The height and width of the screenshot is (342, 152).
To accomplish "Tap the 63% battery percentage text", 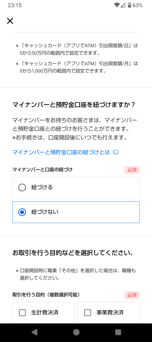I will [138, 5].
